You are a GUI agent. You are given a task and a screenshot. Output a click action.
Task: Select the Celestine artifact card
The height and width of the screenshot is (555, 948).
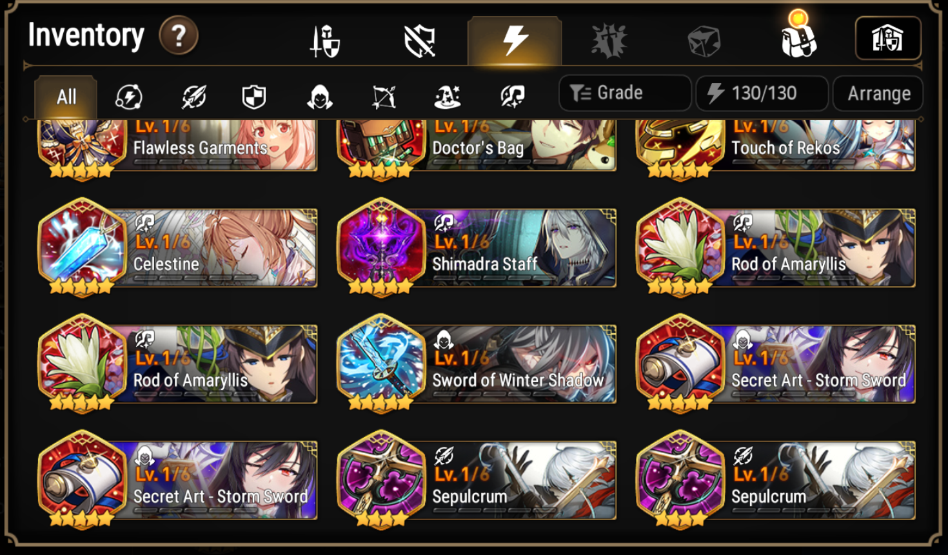(x=178, y=248)
